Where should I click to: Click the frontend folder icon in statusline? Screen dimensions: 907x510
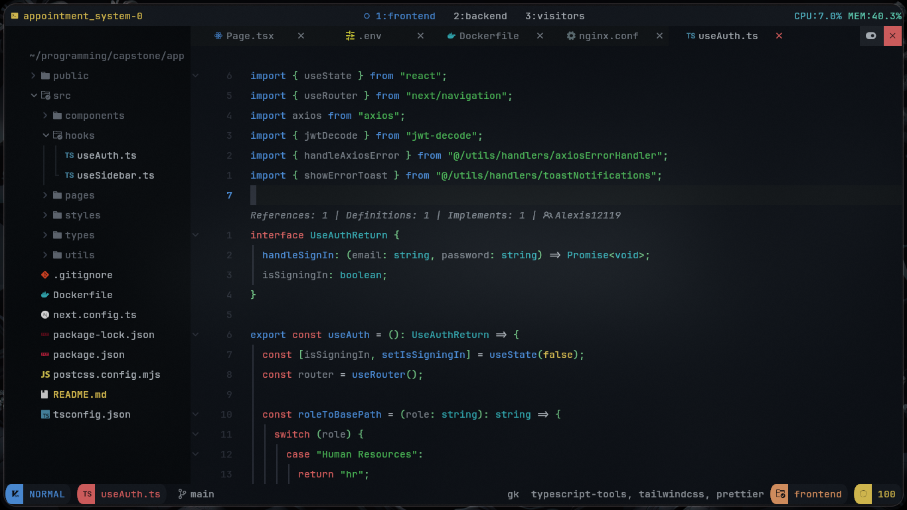click(781, 494)
